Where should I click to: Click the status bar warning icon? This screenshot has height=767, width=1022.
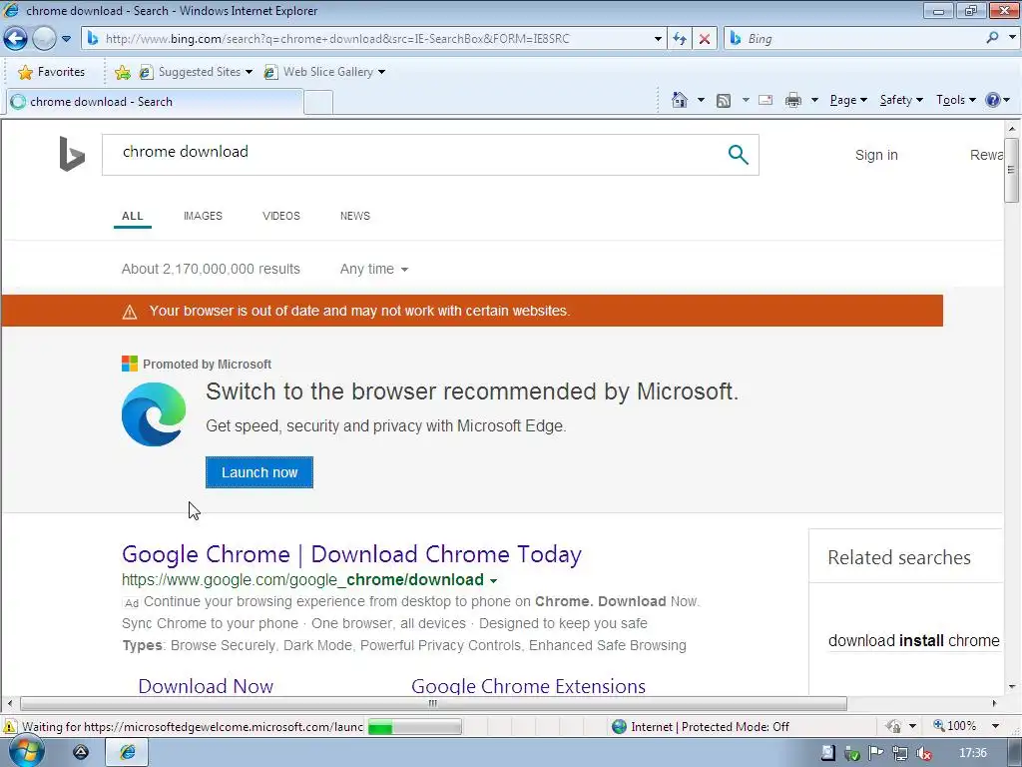click(9, 727)
